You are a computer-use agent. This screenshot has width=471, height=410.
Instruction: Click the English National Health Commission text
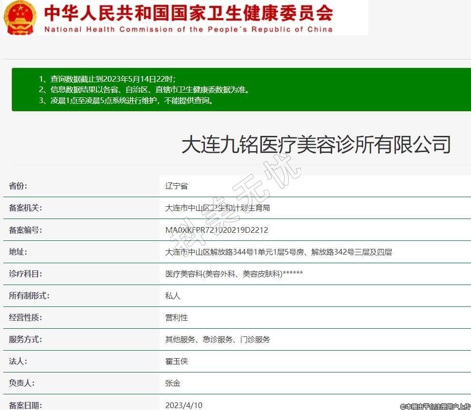(188, 29)
